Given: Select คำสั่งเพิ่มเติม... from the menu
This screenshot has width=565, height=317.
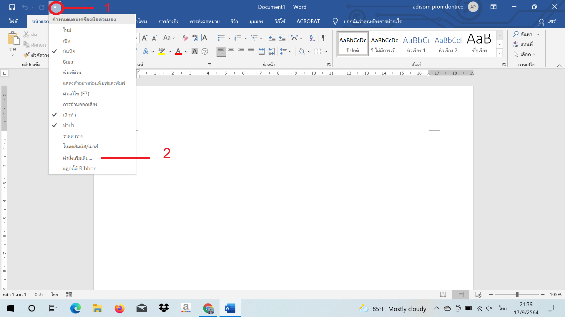Looking at the screenshot, I should tap(77, 158).
